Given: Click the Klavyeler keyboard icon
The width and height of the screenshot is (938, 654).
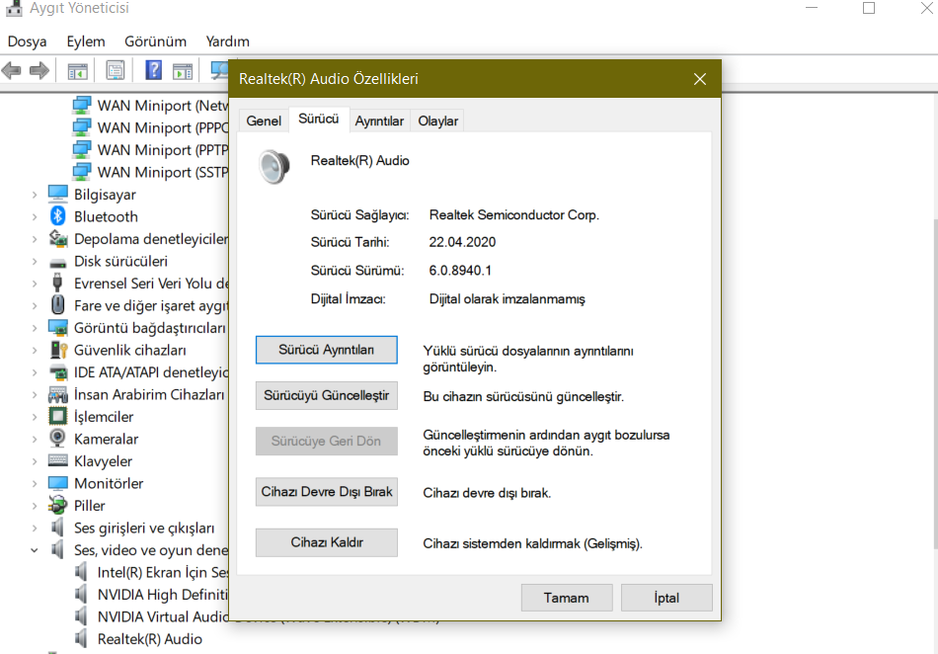Looking at the screenshot, I should 58,460.
